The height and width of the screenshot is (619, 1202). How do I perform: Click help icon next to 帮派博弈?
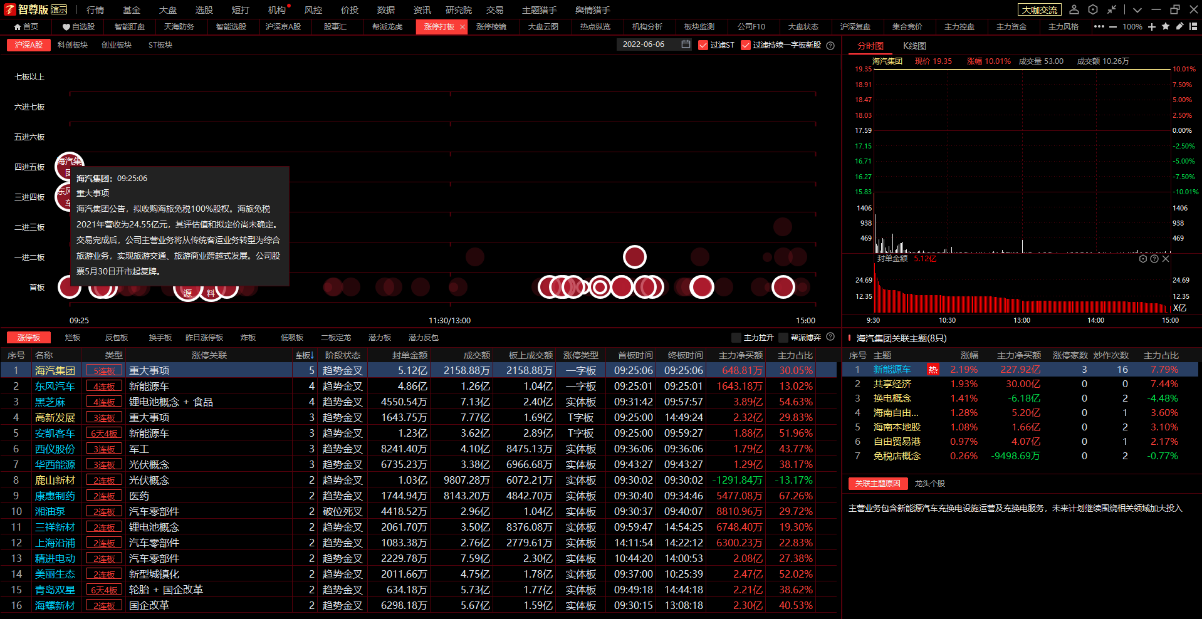(x=830, y=337)
